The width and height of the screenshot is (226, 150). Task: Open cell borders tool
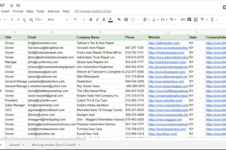pyautogui.click(x=126, y=19)
